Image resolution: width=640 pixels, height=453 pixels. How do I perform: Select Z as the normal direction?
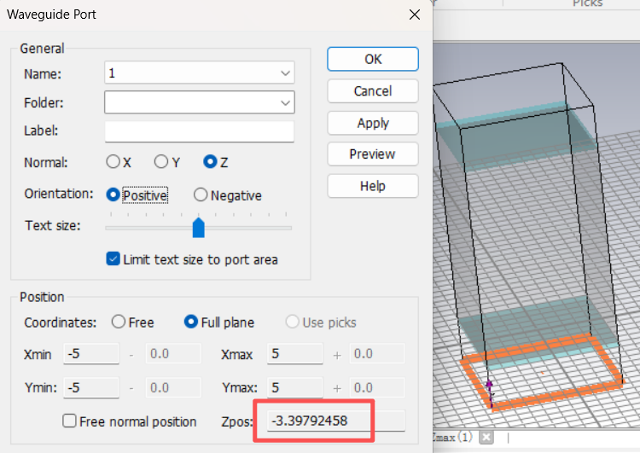pos(210,161)
